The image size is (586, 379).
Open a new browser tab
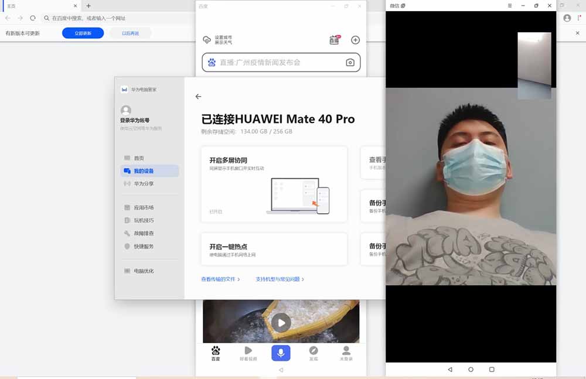click(x=88, y=6)
